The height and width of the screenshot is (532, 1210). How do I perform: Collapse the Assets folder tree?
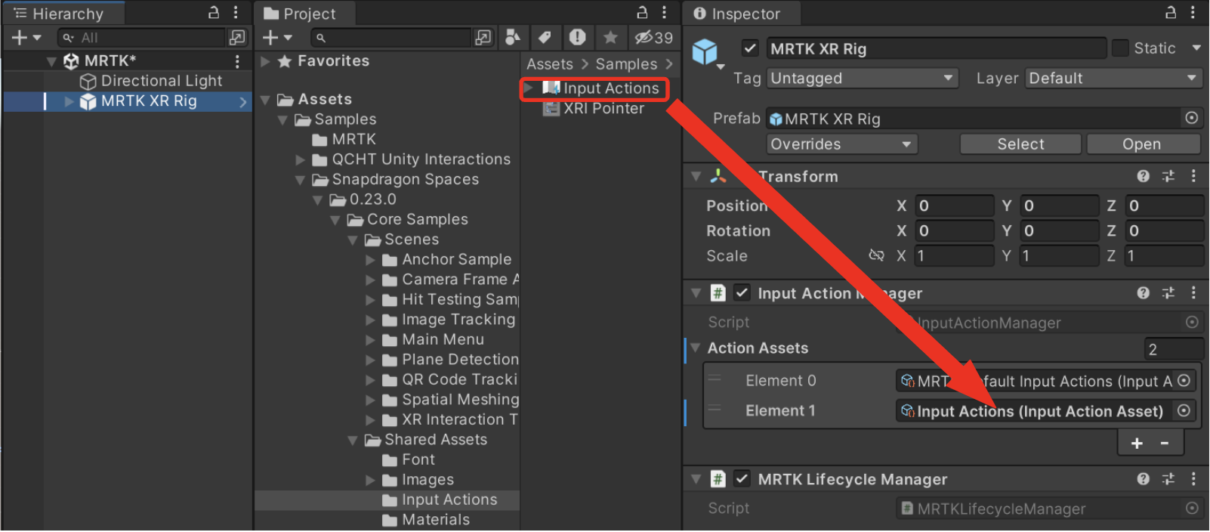[265, 100]
